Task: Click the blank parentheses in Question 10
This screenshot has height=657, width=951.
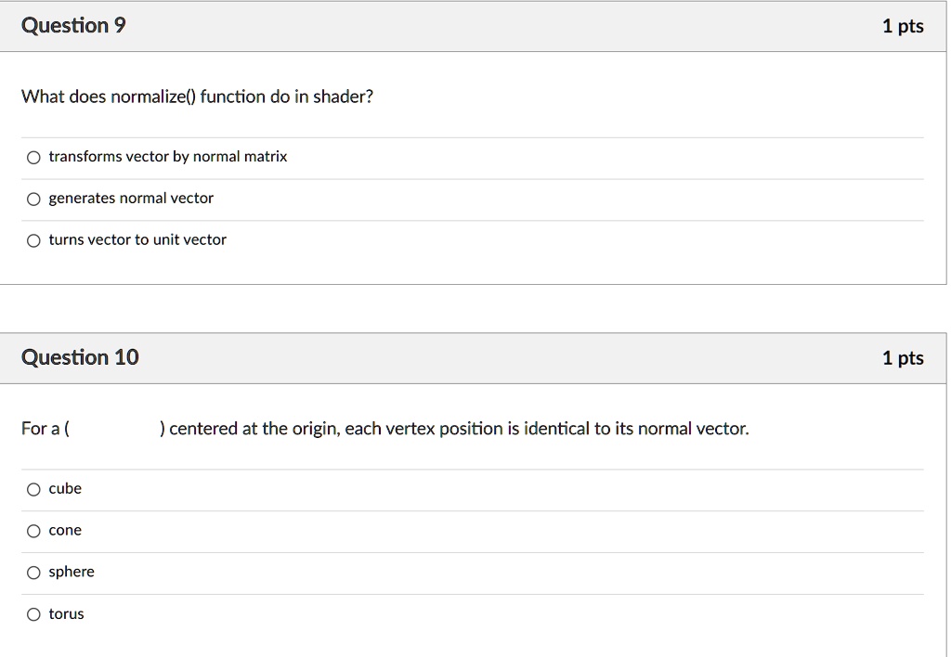Action: (x=114, y=429)
